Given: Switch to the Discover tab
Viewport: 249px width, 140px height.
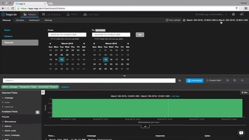Looking at the screenshot, I should point(7,20).
